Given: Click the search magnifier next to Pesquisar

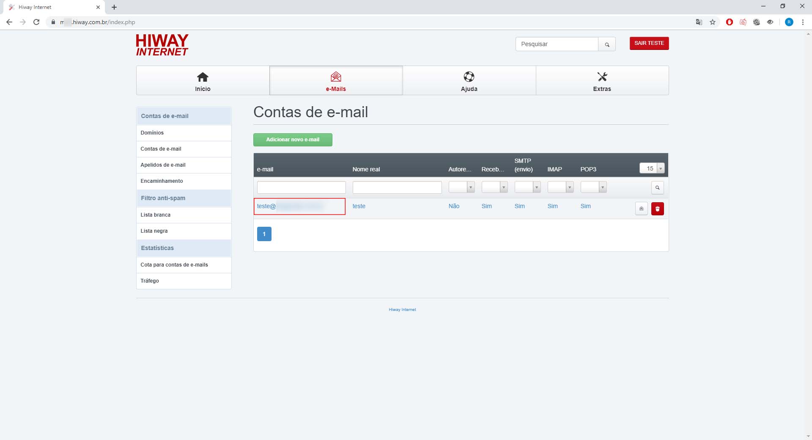Looking at the screenshot, I should [x=607, y=44].
